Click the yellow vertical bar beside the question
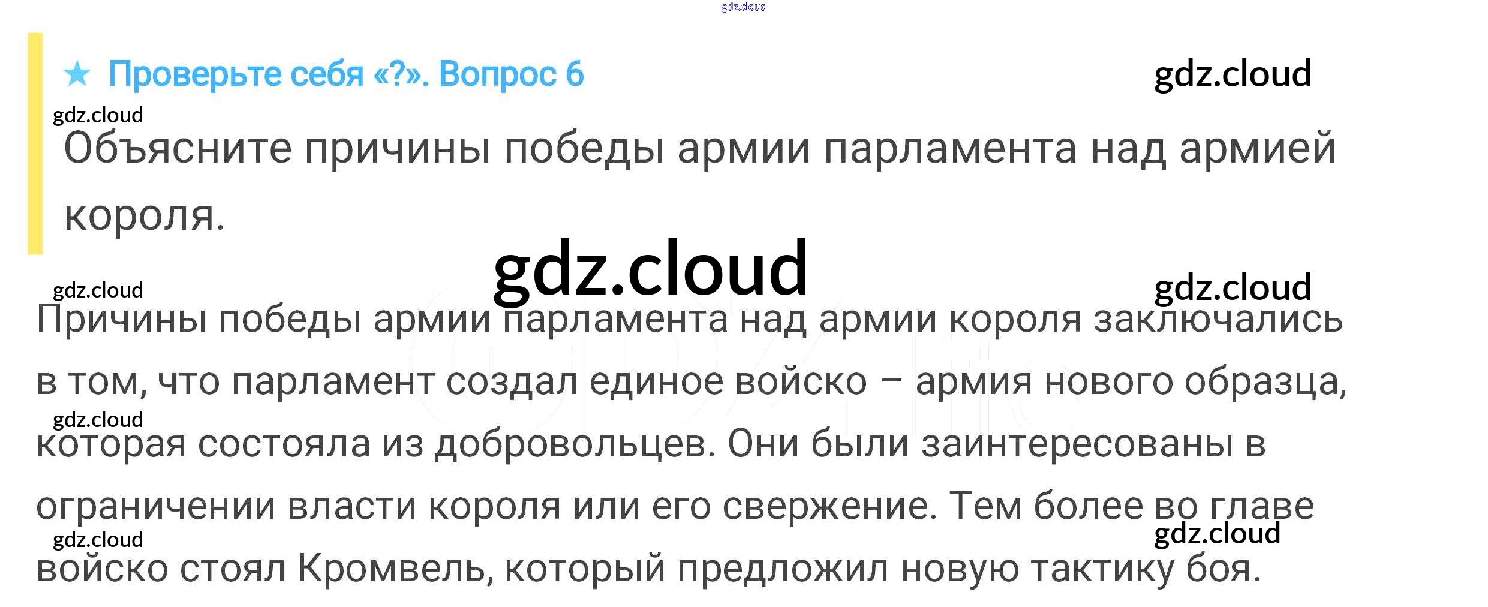The image size is (1488, 607). tap(35, 144)
